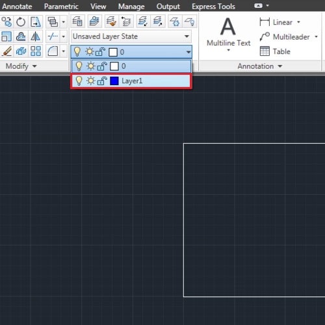Click the blue color swatch of Layer1
This screenshot has width=325, height=325.
pos(114,81)
